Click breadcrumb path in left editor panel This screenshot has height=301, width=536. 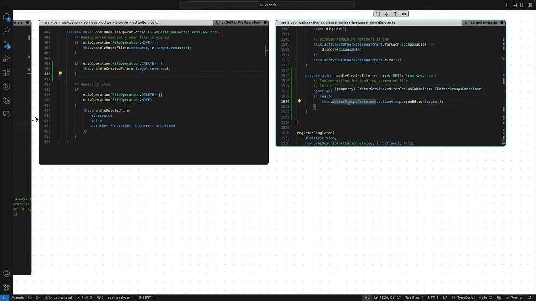point(101,23)
